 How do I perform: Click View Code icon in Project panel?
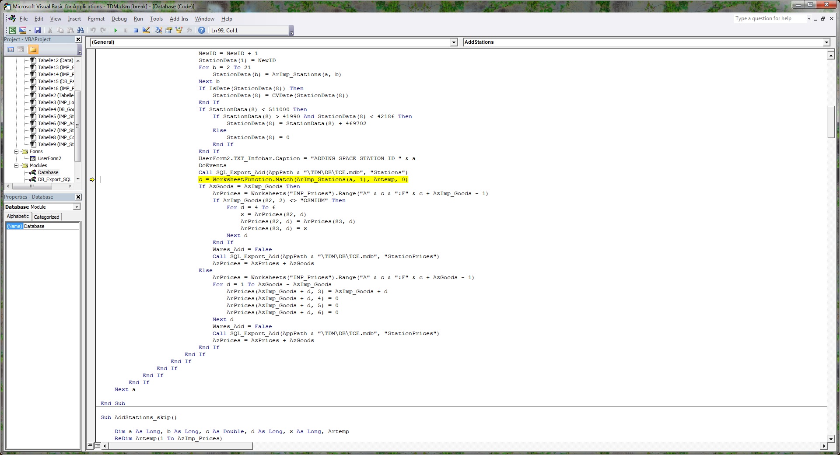(11, 49)
